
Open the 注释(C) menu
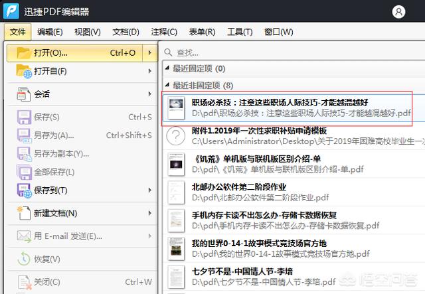[x=164, y=32]
